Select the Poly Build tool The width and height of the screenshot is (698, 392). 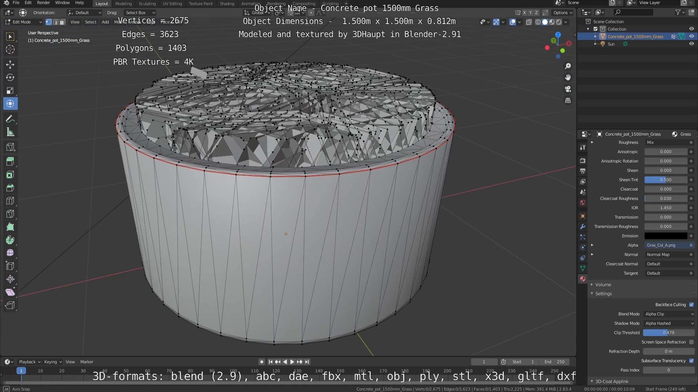pos(10,227)
